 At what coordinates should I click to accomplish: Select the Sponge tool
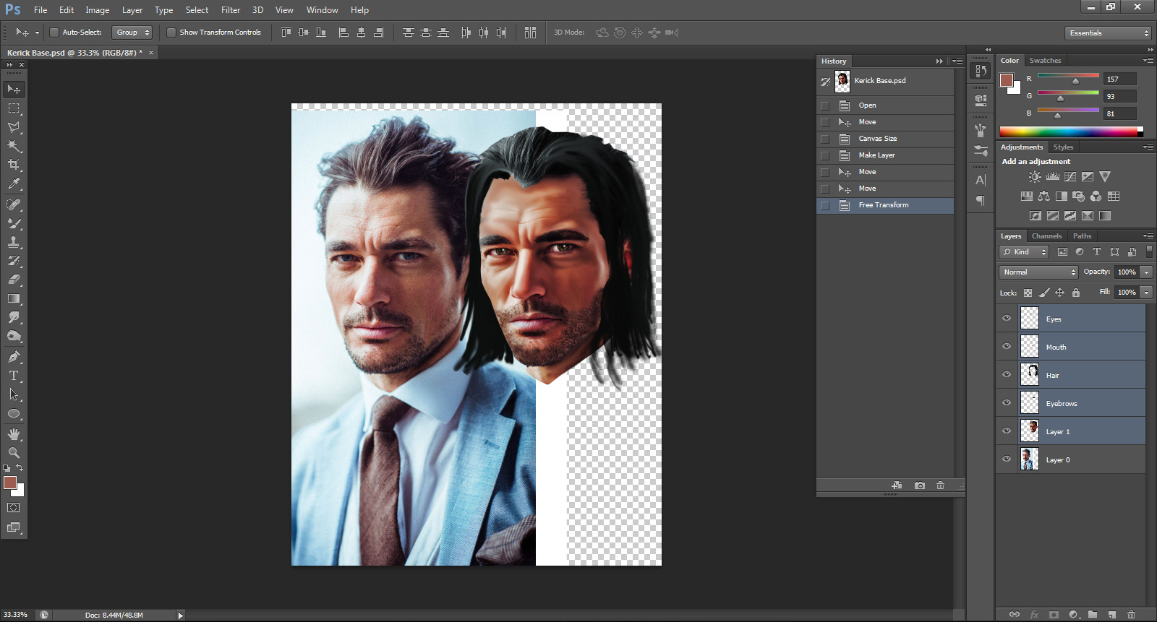[x=14, y=336]
